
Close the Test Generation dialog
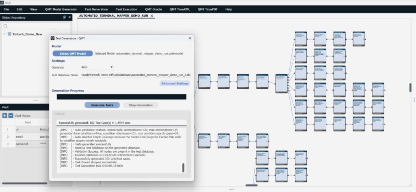pos(190,38)
